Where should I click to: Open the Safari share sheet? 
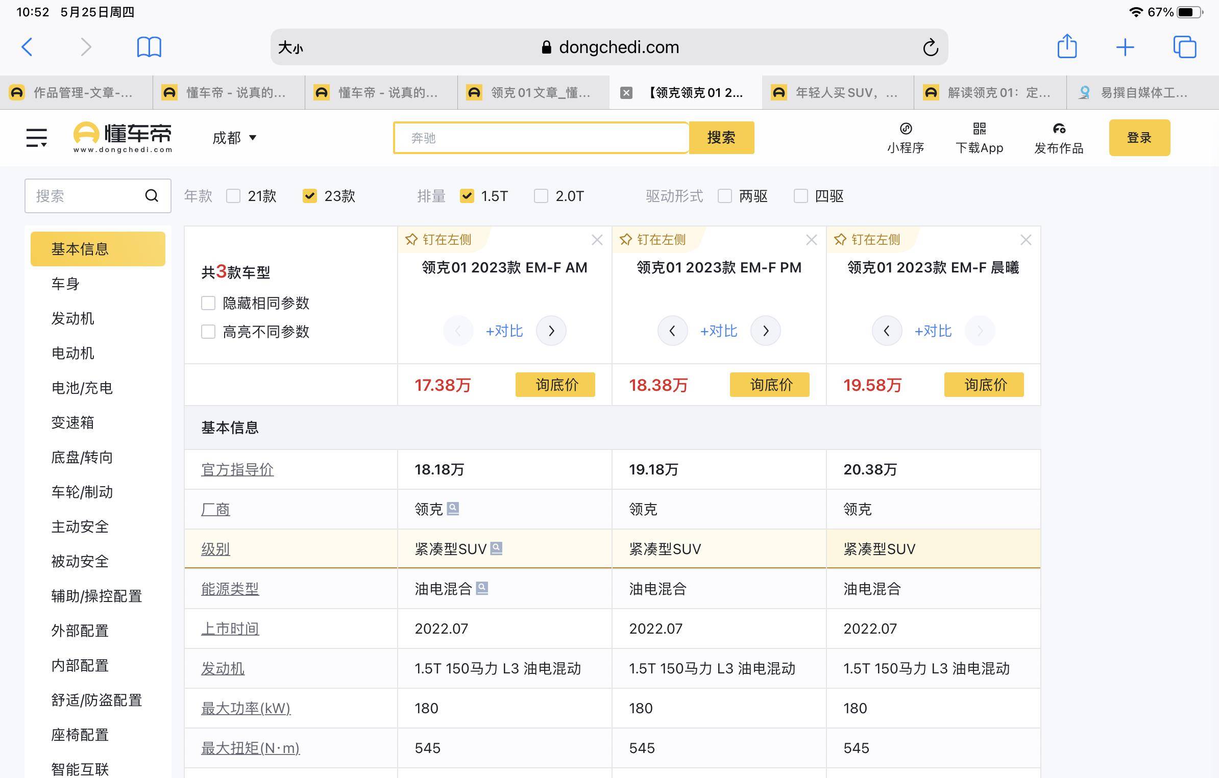click(x=1067, y=46)
